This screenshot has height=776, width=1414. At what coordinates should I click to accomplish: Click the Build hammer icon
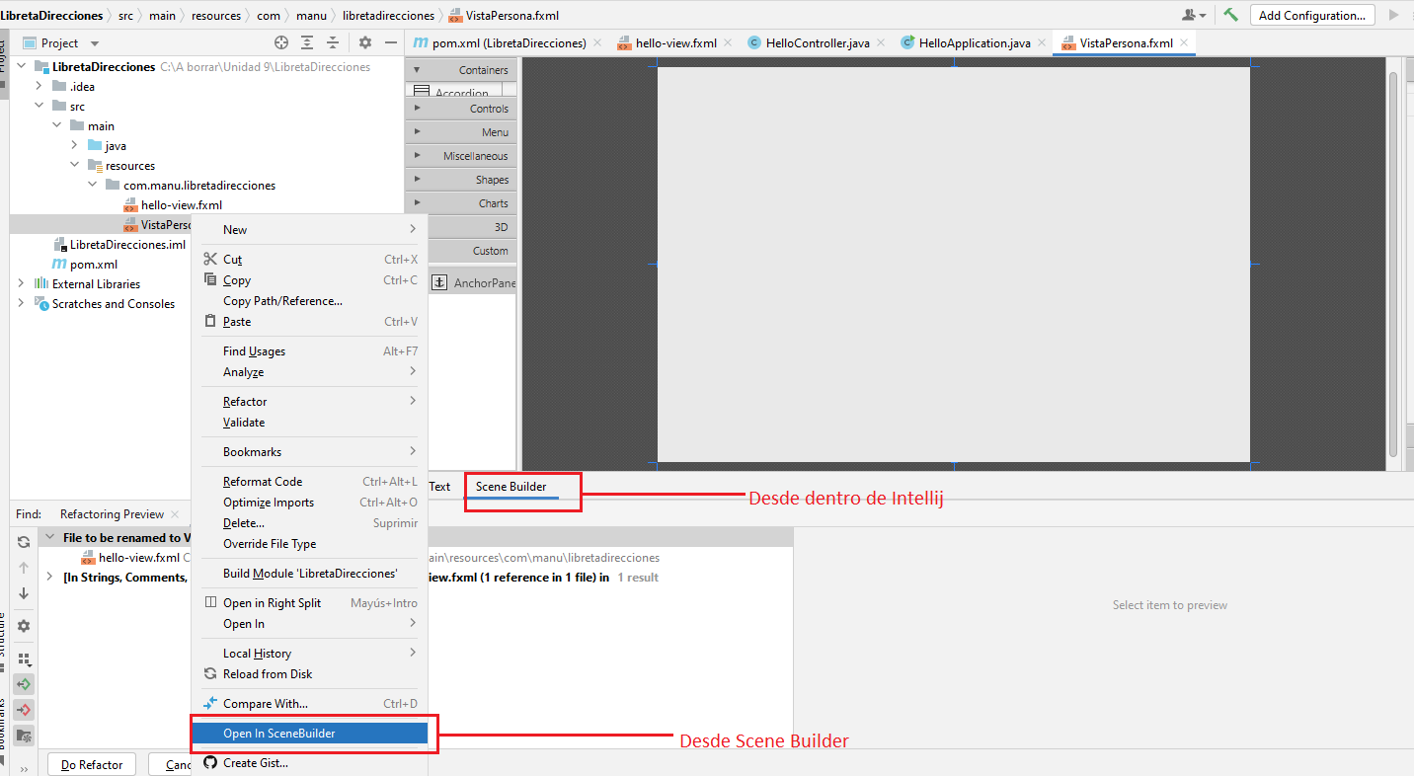tap(1230, 15)
